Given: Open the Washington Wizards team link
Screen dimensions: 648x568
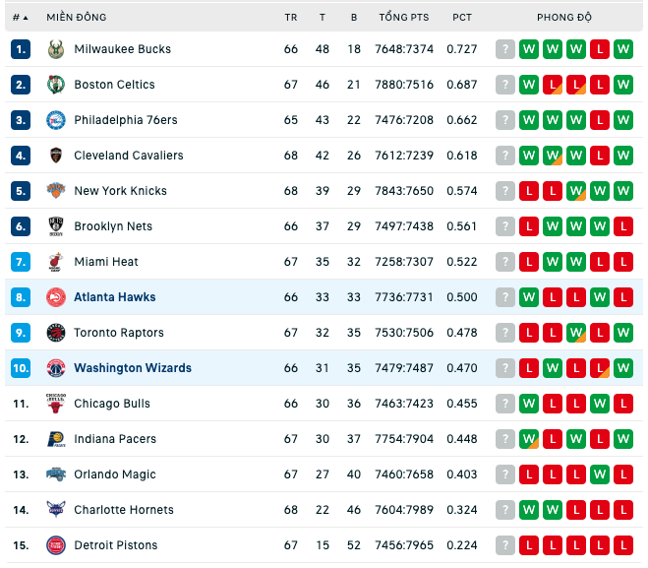Looking at the screenshot, I should pyautogui.click(x=133, y=368).
